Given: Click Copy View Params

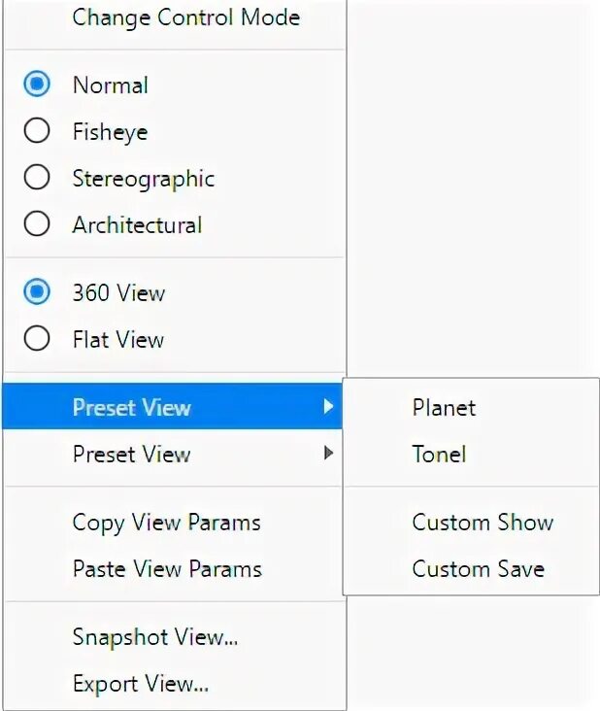Looking at the screenshot, I should click(166, 522).
